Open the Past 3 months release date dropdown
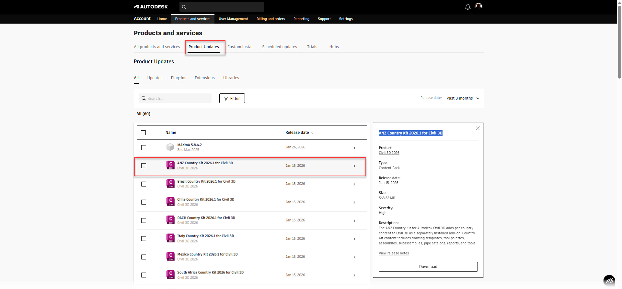Viewport: 622px width, 289px height. (463, 98)
